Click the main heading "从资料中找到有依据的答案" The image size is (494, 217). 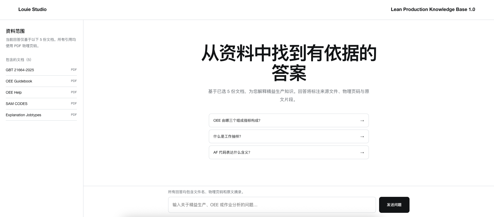[289, 63]
